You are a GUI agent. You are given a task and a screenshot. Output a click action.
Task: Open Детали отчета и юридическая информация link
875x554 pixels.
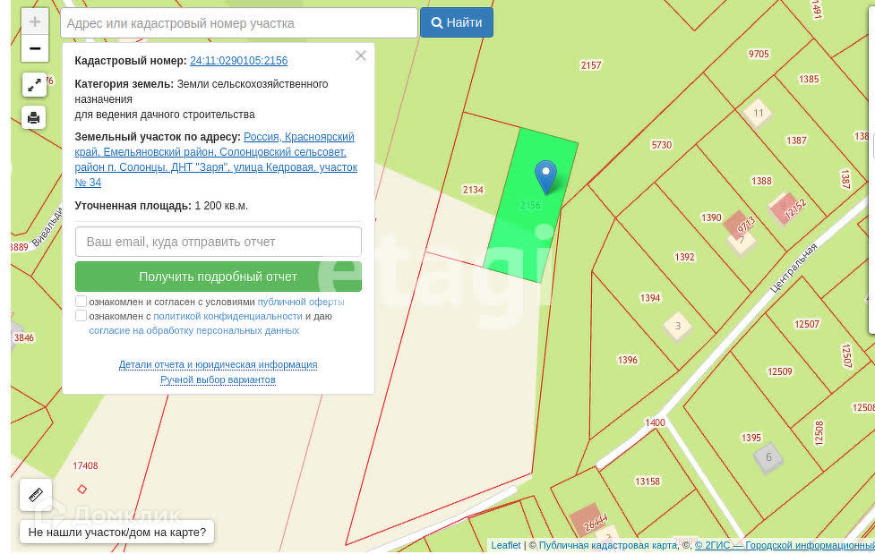coord(219,364)
